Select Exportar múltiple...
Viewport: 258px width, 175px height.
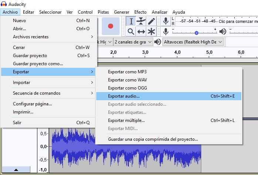(x=169, y=120)
